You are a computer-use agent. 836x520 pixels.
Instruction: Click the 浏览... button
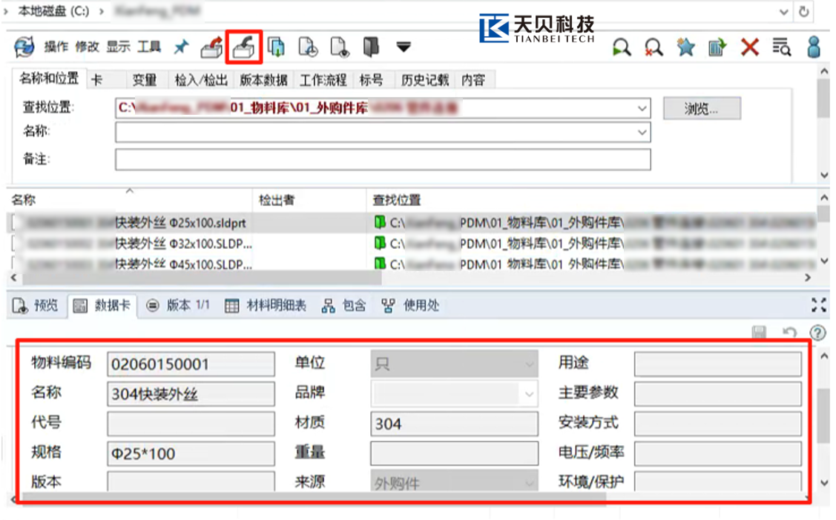pos(701,108)
